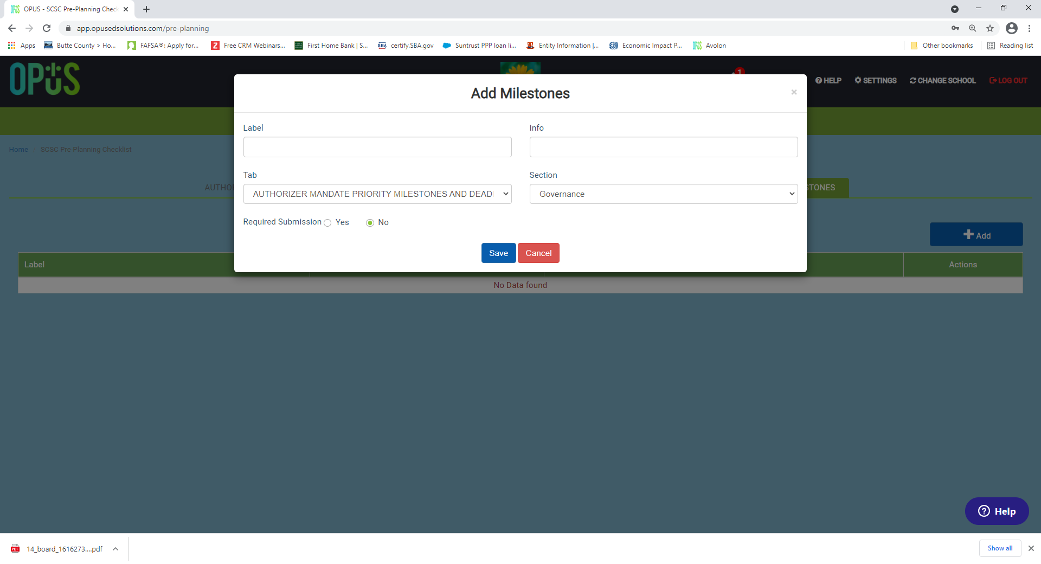Click into the Label text field
The height and width of the screenshot is (564, 1041).
[x=377, y=147]
